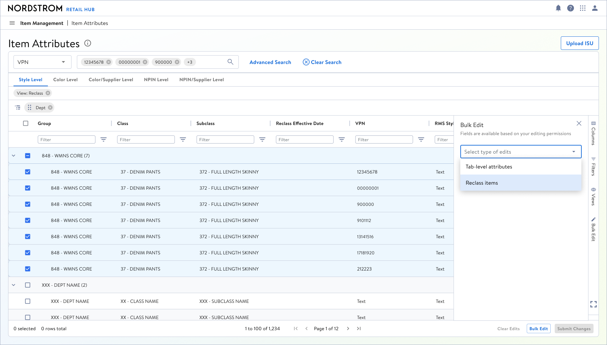
Task: Go to the previous page
Action: coord(307,328)
